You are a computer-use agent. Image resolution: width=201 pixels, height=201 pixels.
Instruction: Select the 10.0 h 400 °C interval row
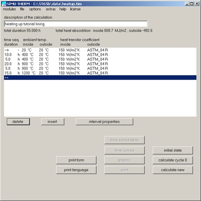tap(100, 55)
